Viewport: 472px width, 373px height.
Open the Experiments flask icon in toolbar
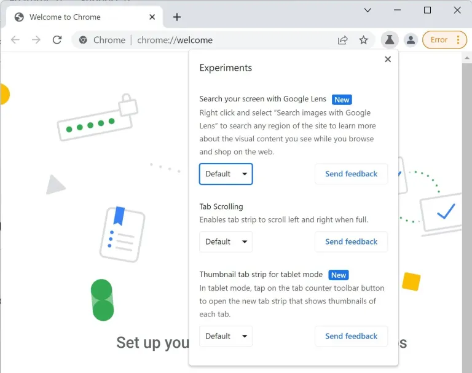click(x=390, y=40)
